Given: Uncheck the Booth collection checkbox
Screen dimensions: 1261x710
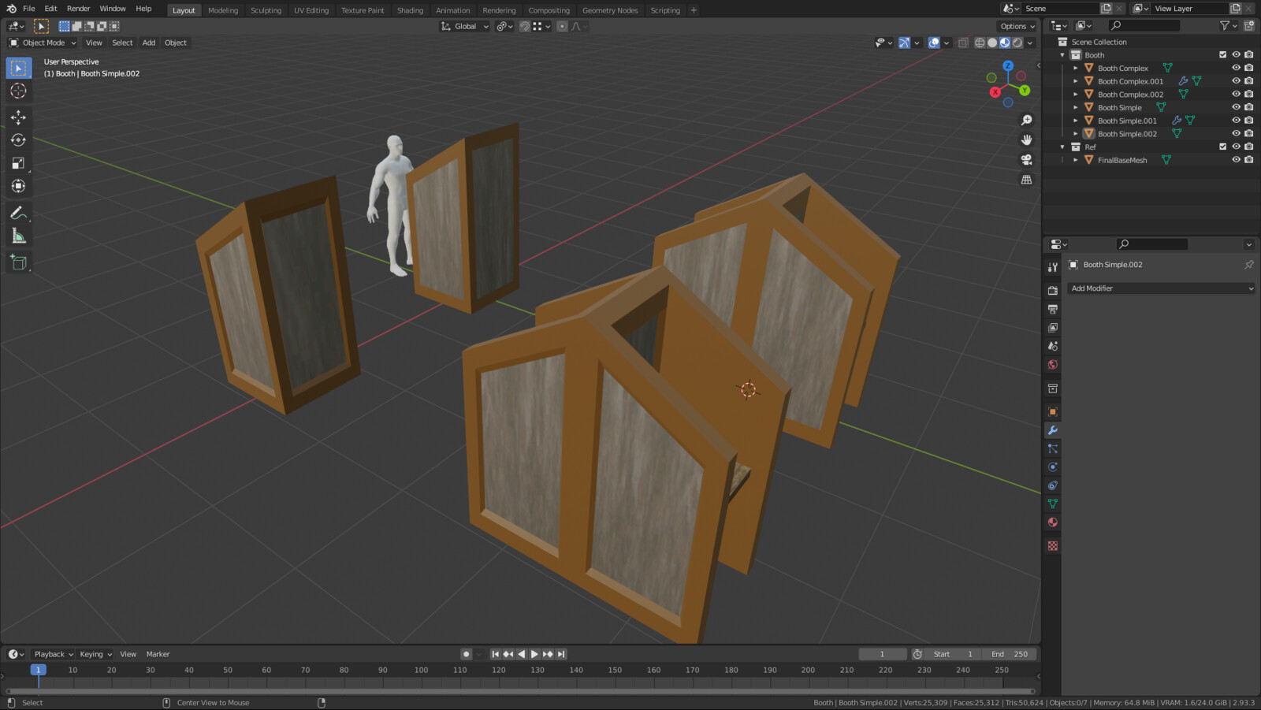Looking at the screenshot, I should click(x=1223, y=55).
